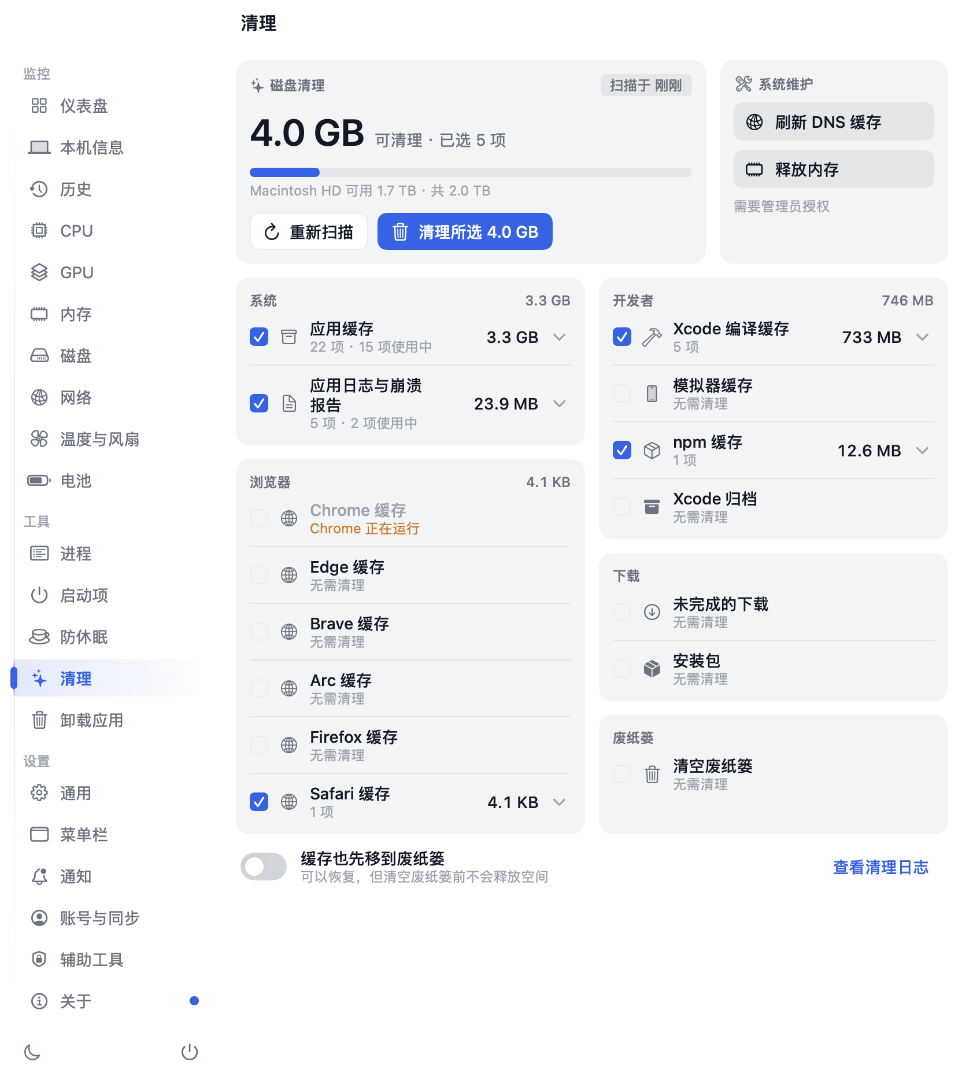Click the 重新扫描 button
Viewport: 962px width, 1084px height.
pos(309,232)
